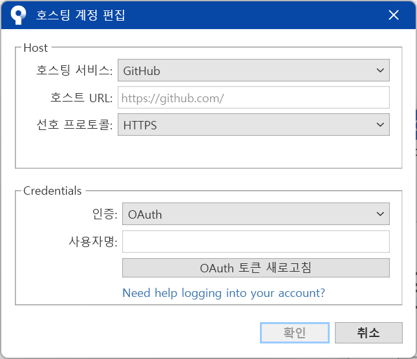417x359 pixels.
Task: Open the 인증 OAuth dropdown
Action: [x=256, y=214]
